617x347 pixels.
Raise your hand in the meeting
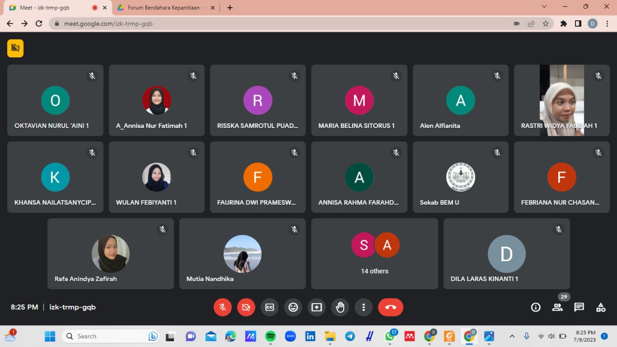[340, 307]
